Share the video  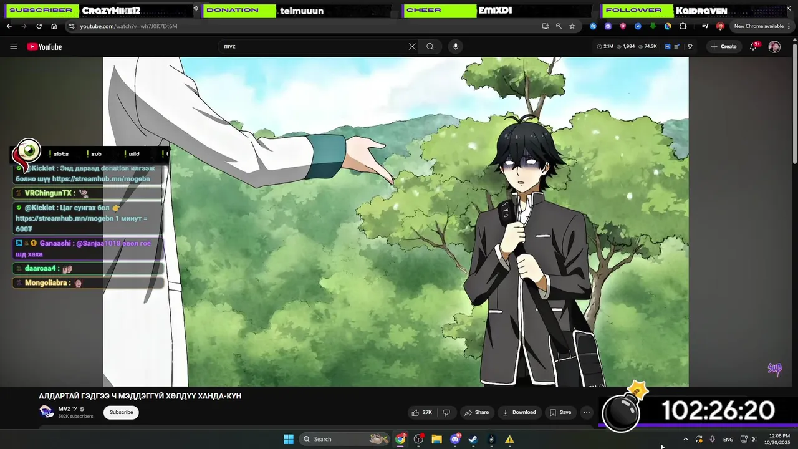pyautogui.click(x=477, y=412)
